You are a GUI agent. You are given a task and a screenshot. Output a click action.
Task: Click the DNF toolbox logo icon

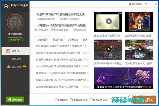[x=6, y=7]
